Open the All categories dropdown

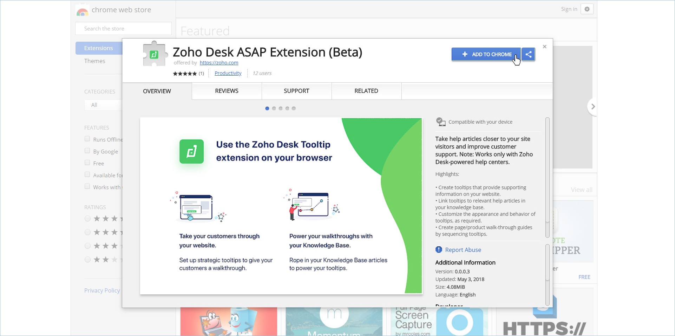coord(103,105)
